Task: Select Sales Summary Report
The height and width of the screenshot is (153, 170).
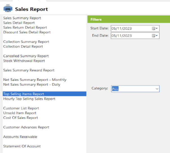Action: [22, 18]
